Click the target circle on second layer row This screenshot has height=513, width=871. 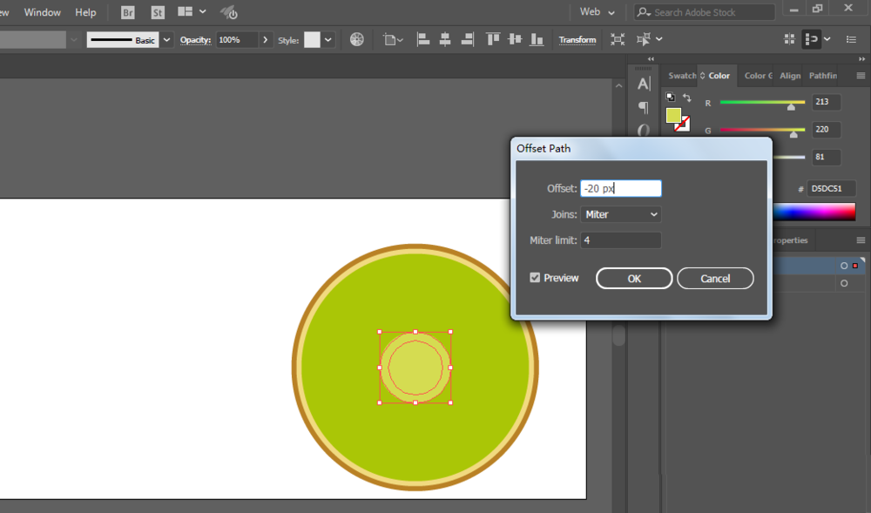[844, 283]
